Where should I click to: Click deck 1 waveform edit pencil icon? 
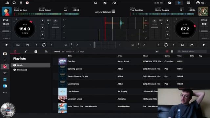coord(64,26)
